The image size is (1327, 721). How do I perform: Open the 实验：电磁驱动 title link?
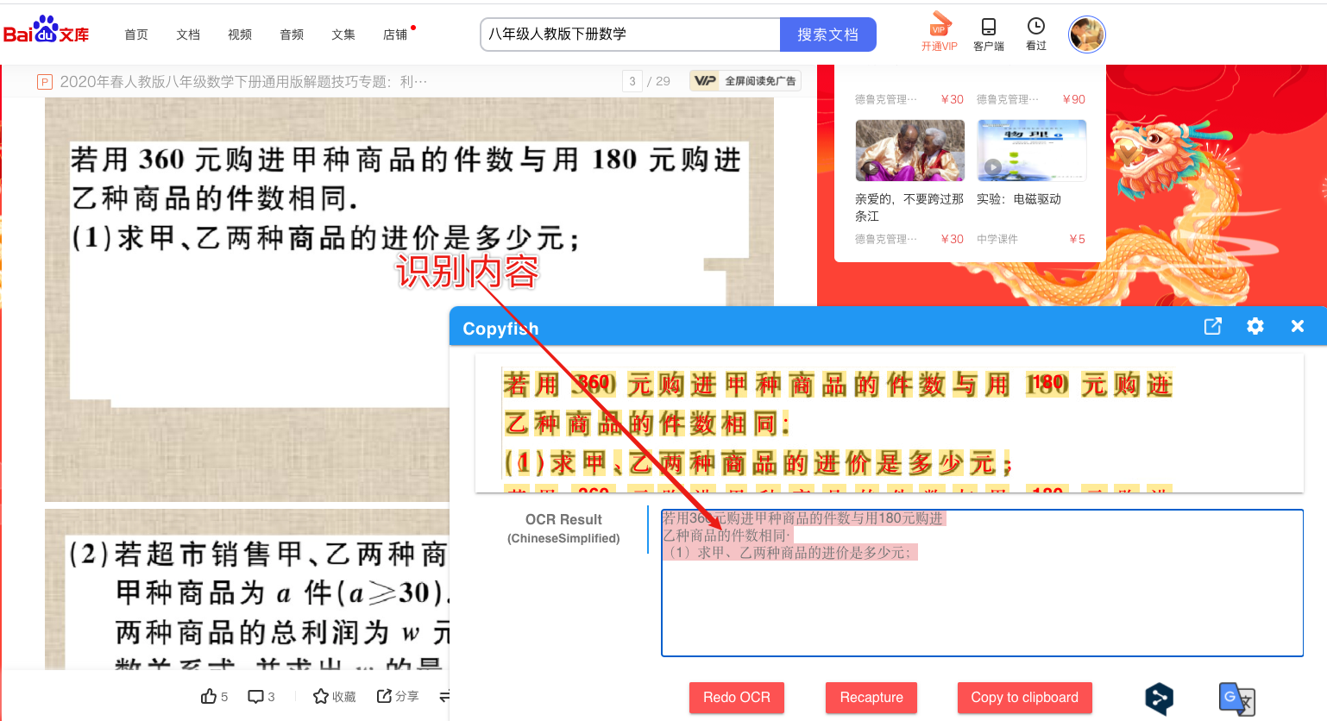coord(1019,199)
